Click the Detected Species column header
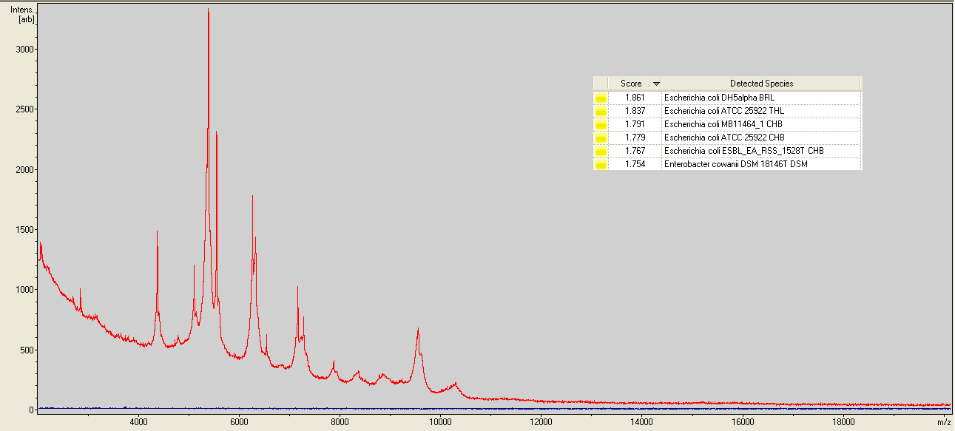Image resolution: width=955 pixels, height=431 pixels. (761, 84)
